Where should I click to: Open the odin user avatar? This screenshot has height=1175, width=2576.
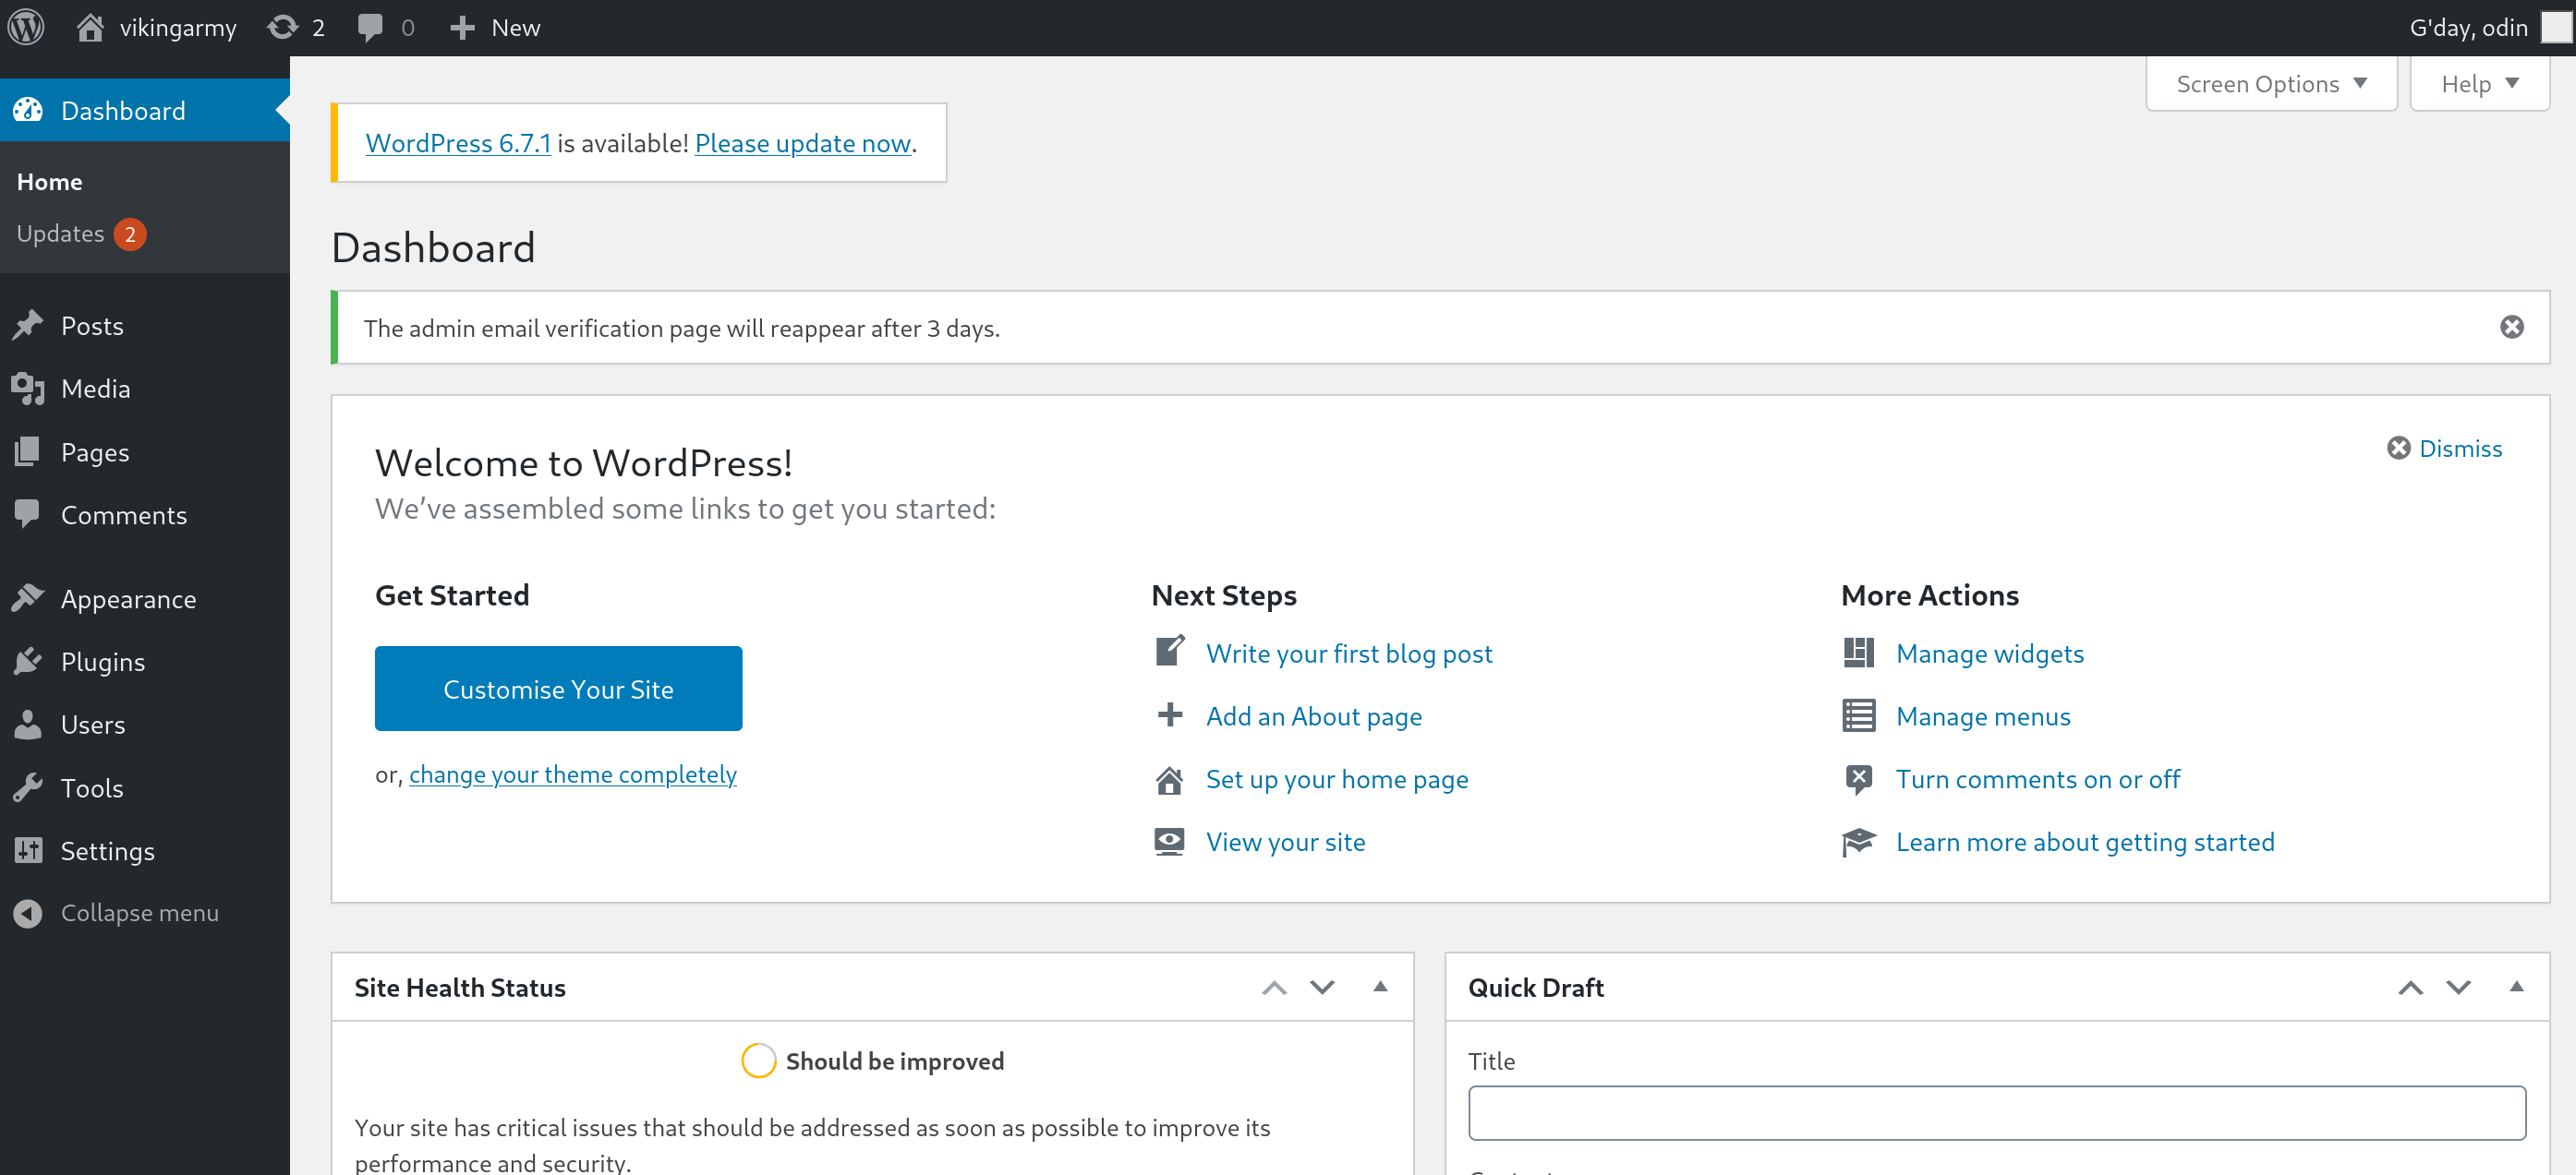[2555, 27]
